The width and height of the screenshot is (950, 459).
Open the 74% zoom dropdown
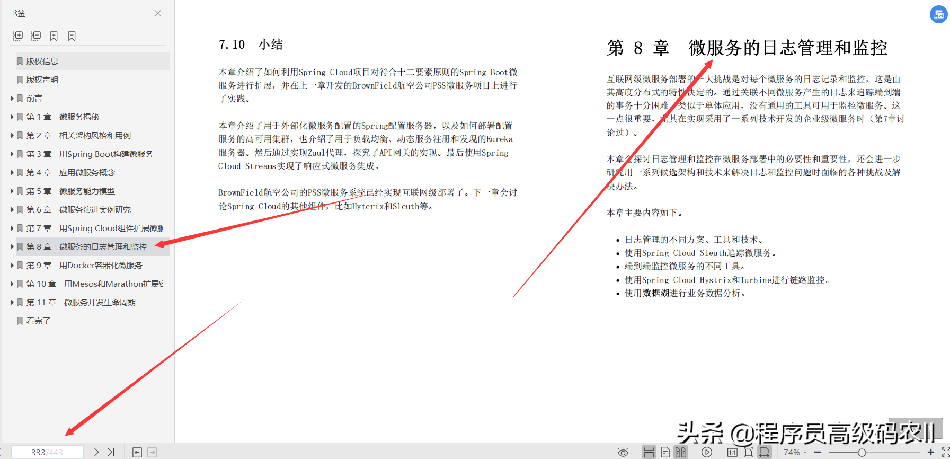[x=795, y=452]
